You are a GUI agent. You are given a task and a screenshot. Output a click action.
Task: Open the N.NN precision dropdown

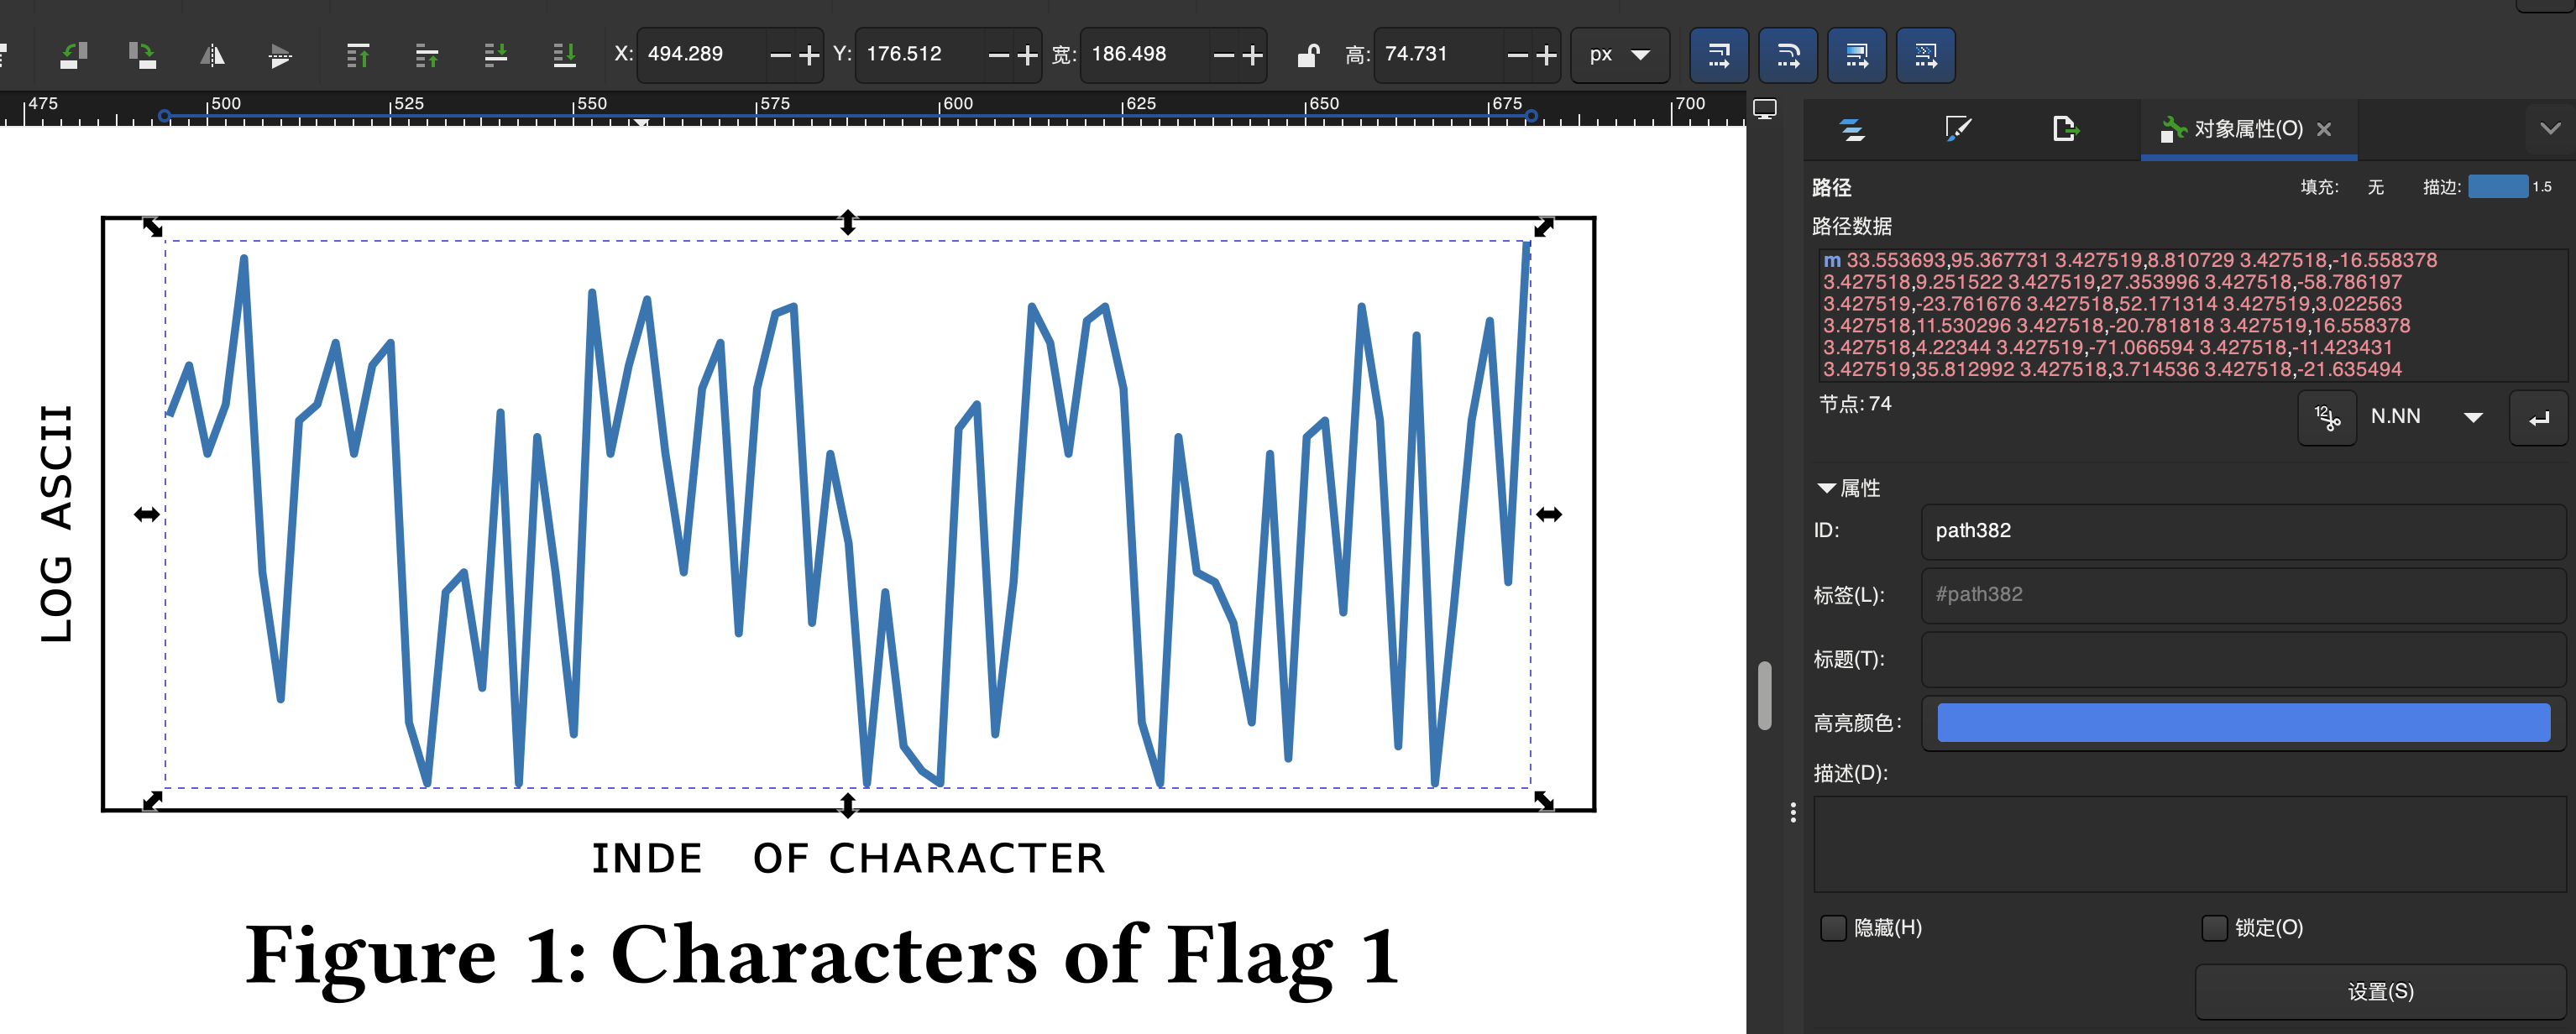point(2427,417)
